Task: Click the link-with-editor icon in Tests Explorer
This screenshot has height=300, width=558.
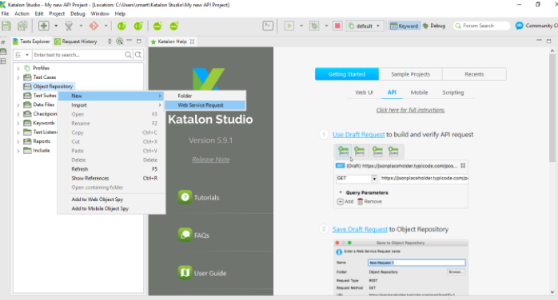Action: click(120, 41)
